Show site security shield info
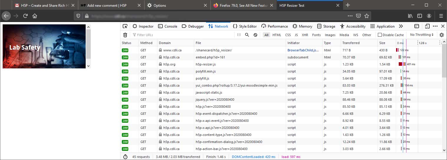 click(78, 16)
